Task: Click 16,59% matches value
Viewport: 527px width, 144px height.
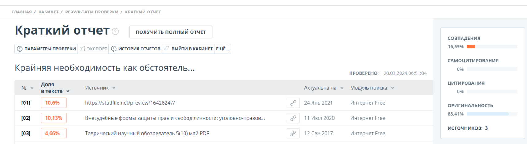Action: click(456, 46)
